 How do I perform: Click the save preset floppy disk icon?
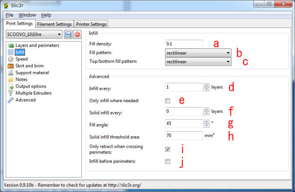[68, 35]
